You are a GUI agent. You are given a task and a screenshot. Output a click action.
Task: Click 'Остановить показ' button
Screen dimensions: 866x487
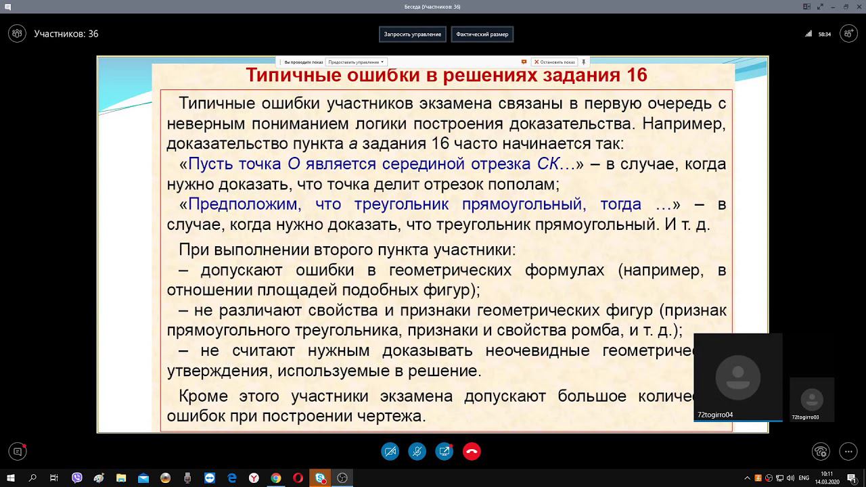tap(555, 62)
